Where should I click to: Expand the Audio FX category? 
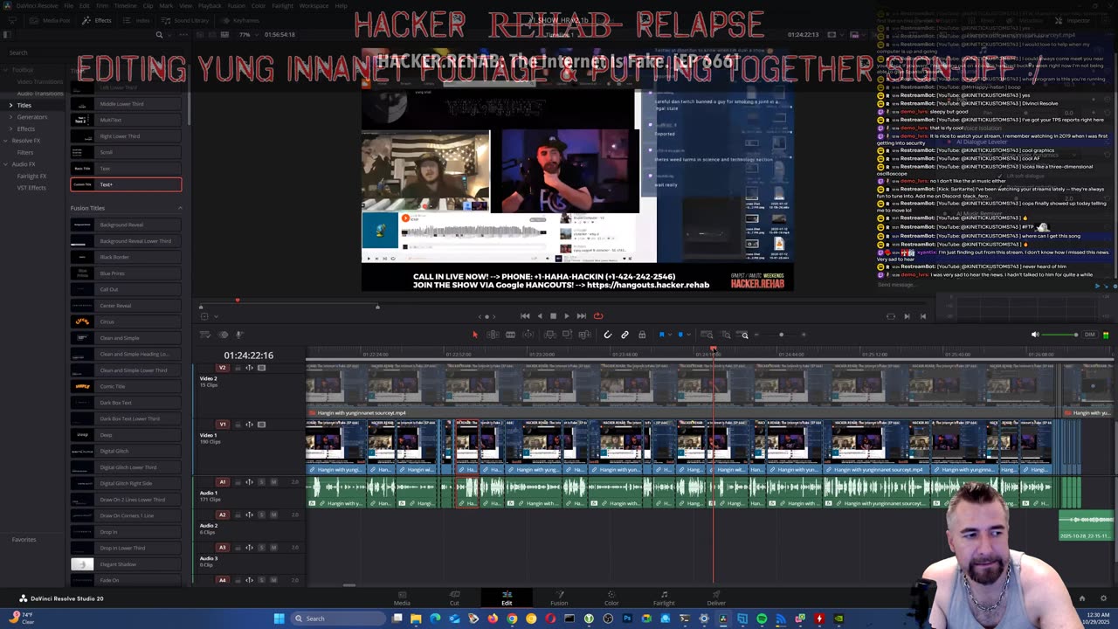(5, 164)
